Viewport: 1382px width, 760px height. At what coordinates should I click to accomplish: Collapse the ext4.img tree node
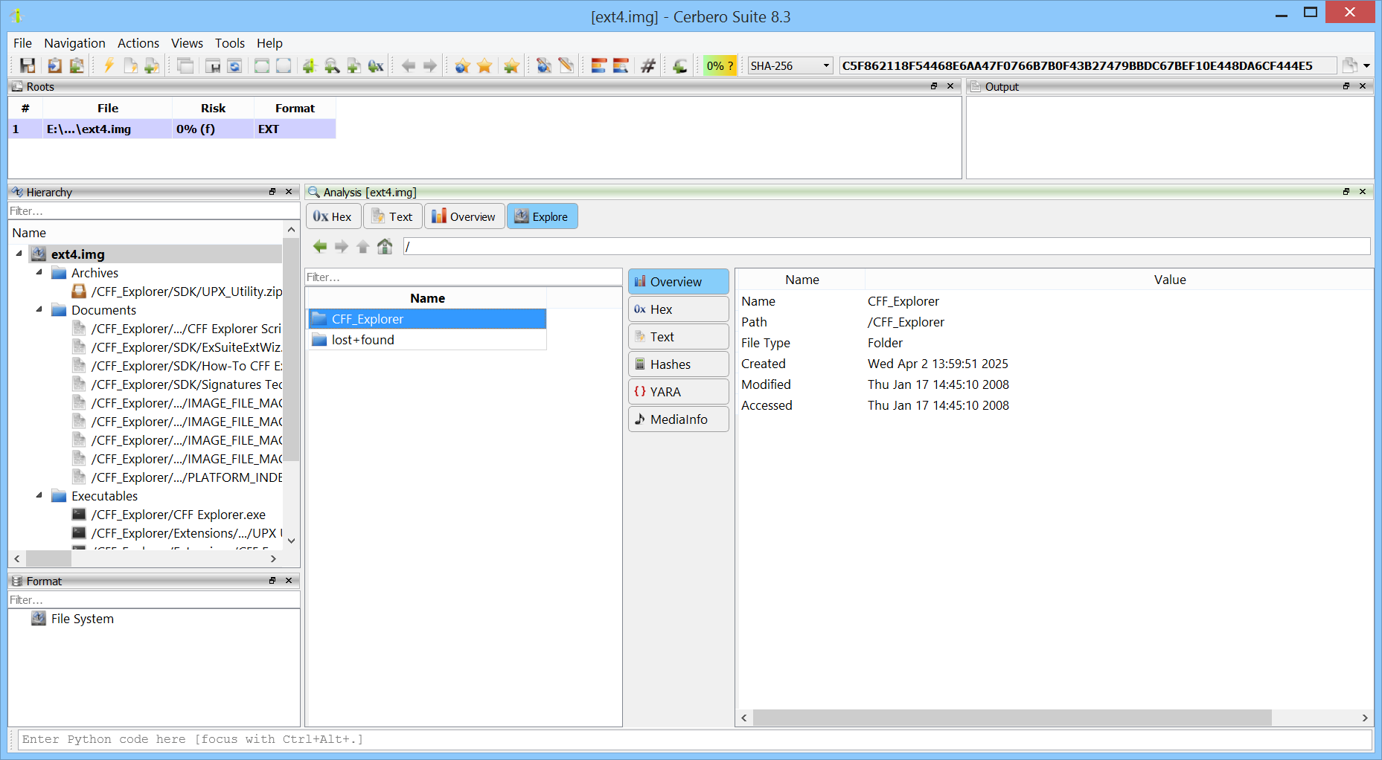point(19,254)
